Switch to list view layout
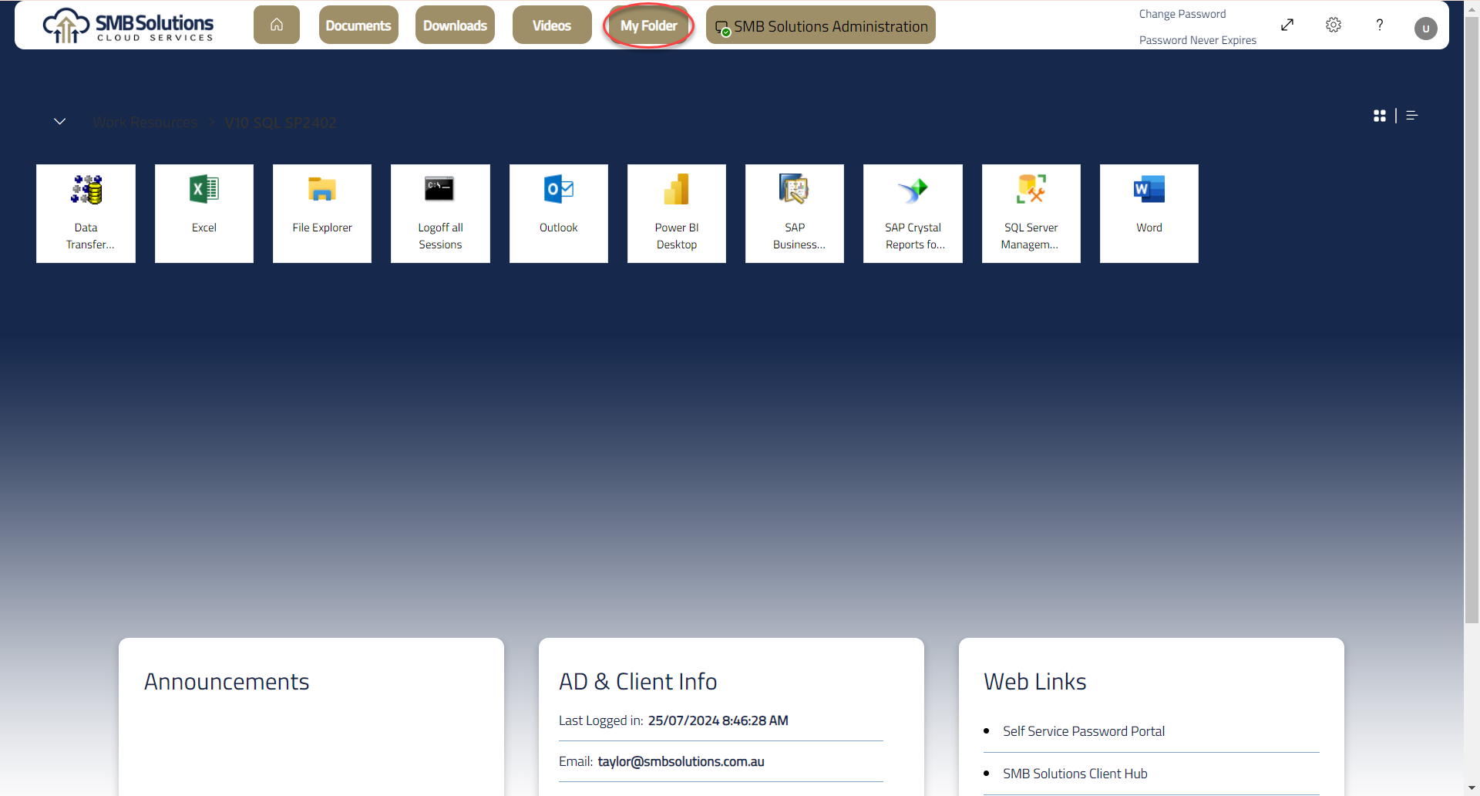 click(x=1411, y=116)
